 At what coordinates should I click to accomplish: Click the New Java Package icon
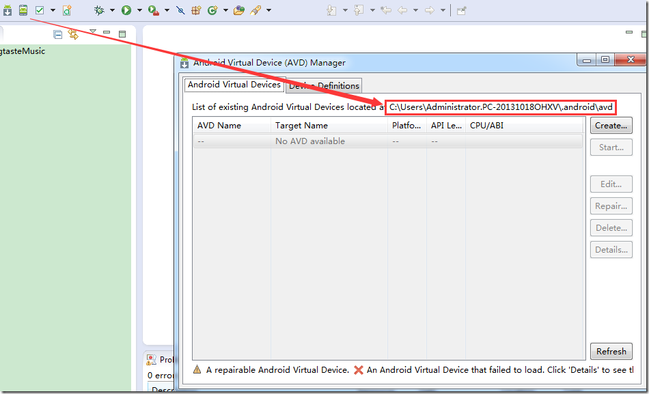[x=196, y=10]
